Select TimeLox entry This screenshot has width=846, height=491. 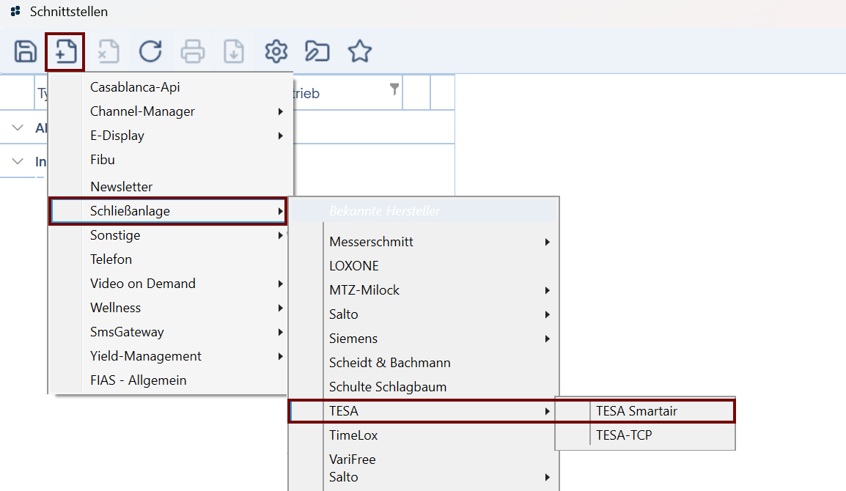point(424,435)
